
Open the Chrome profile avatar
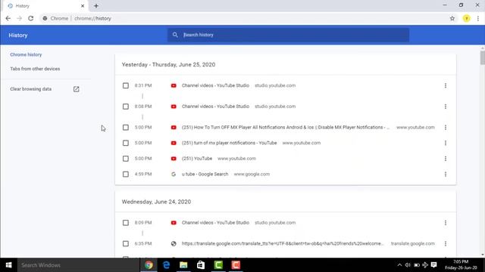[467, 18]
